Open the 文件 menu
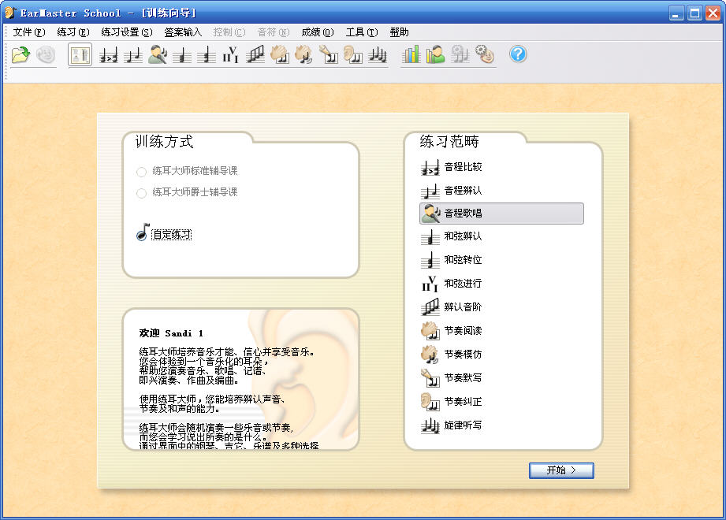Image resolution: width=726 pixels, height=520 pixels. (x=28, y=32)
